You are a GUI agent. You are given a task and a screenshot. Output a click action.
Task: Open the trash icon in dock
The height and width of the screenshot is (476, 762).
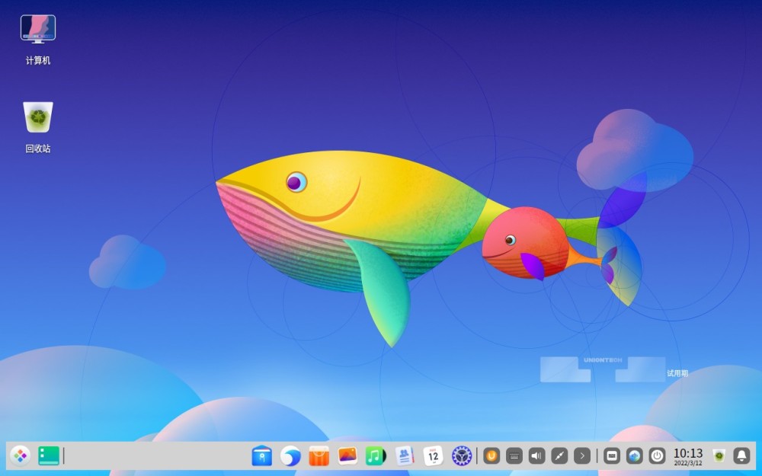tap(719, 455)
